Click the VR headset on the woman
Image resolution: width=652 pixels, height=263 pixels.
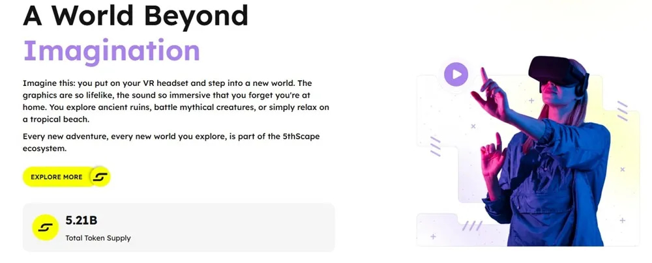point(559,73)
